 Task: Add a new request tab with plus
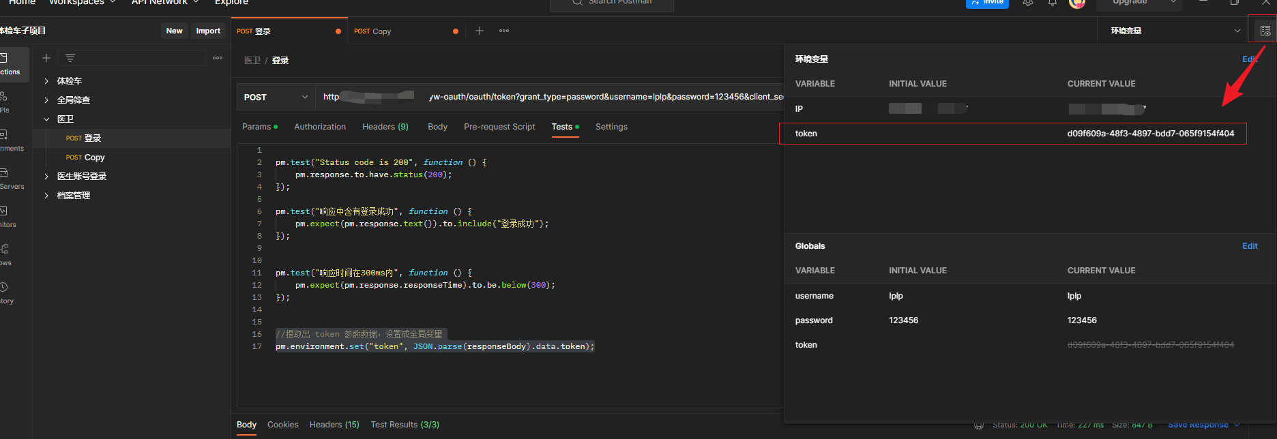pyautogui.click(x=480, y=31)
